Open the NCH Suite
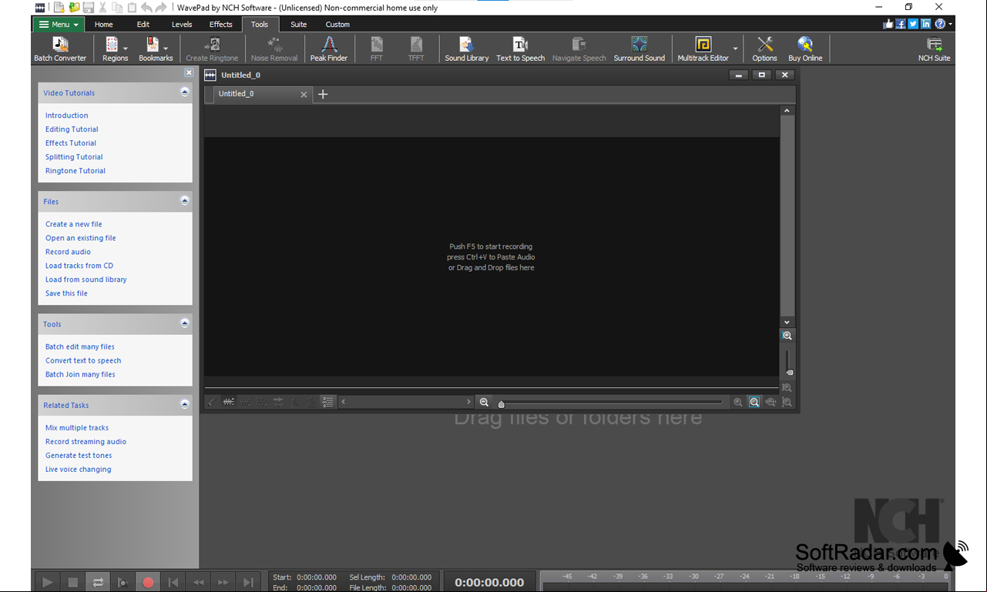This screenshot has height=592, width=987. coord(934,48)
